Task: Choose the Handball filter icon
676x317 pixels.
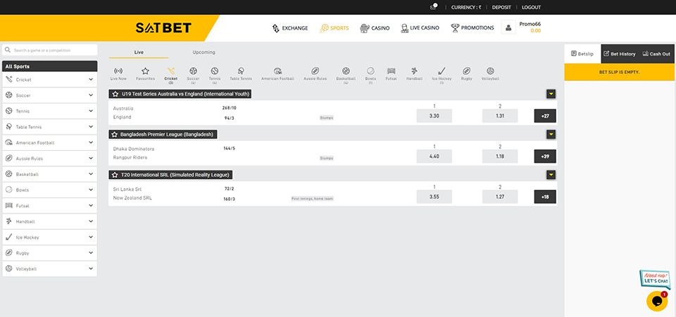Action: [414, 71]
